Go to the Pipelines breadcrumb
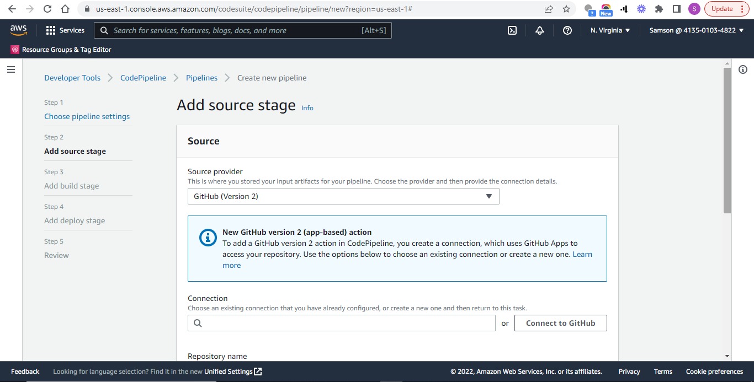This screenshot has height=382, width=754. coord(201,78)
